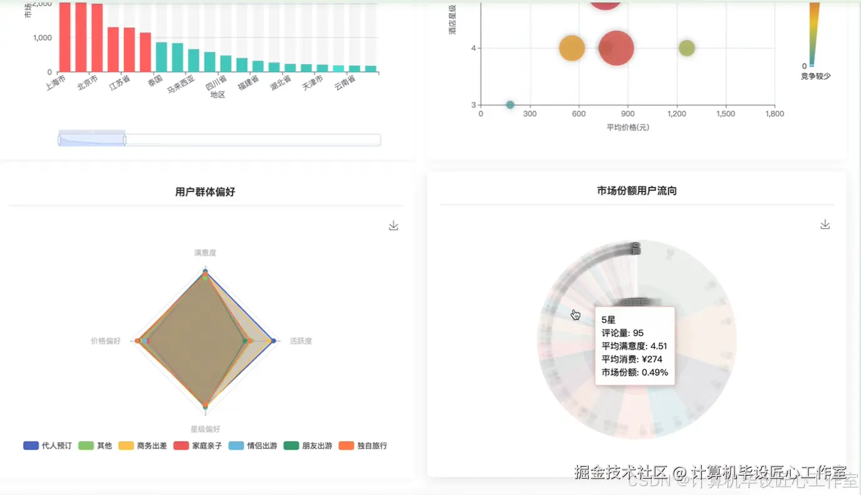Toggle the 代人预订 legend item

[x=45, y=445]
